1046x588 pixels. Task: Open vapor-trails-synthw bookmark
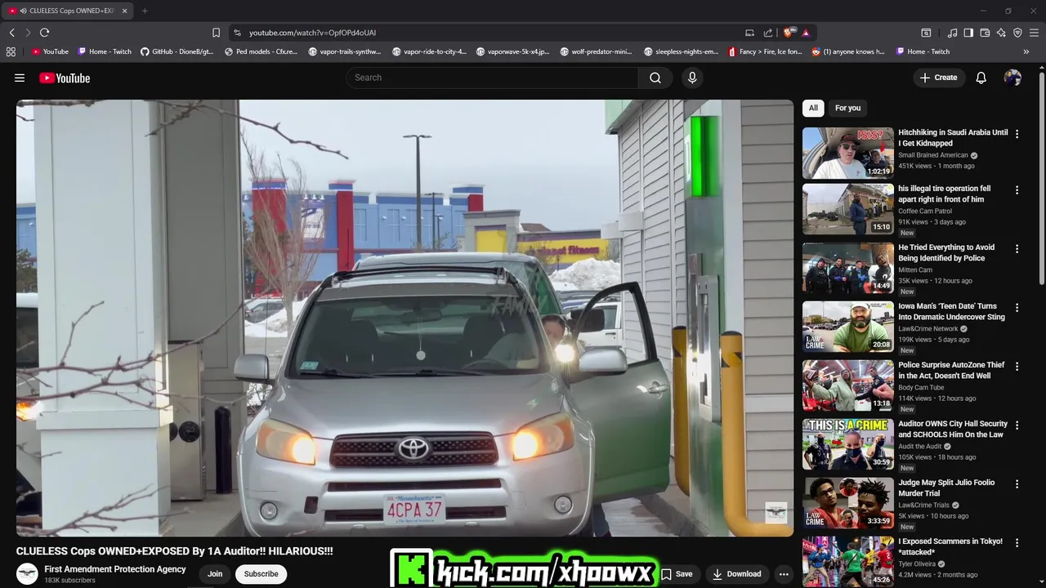345,51
